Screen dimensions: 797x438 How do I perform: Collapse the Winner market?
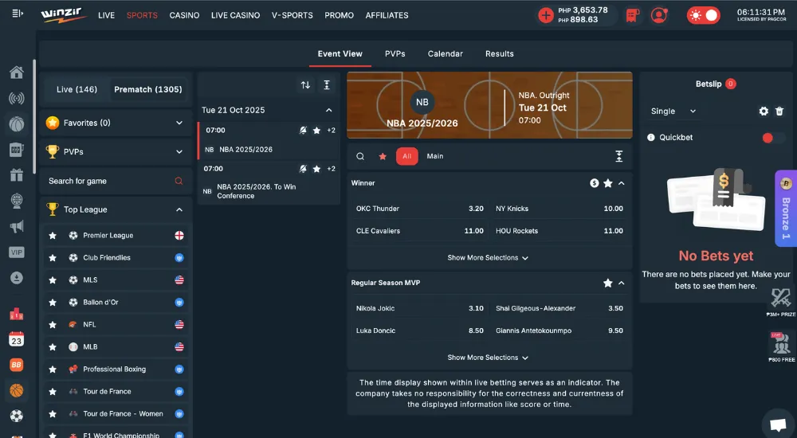pos(622,183)
